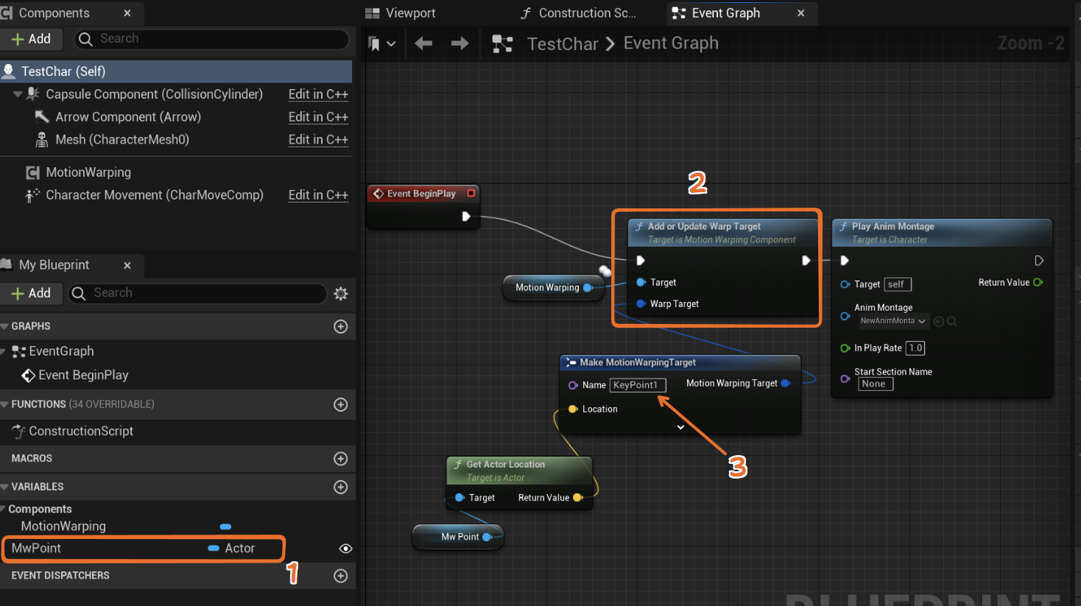
Task: Open Edit in C++ for Mesh
Action: (x=318, y=140)
